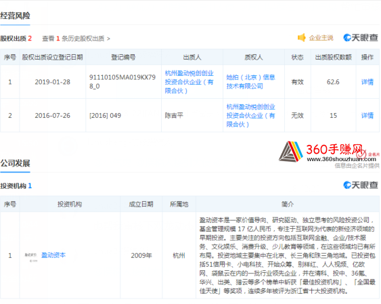Screen dimensions: 381x304
Task: Click the pledge amount 15
Action: click(333, 115)
